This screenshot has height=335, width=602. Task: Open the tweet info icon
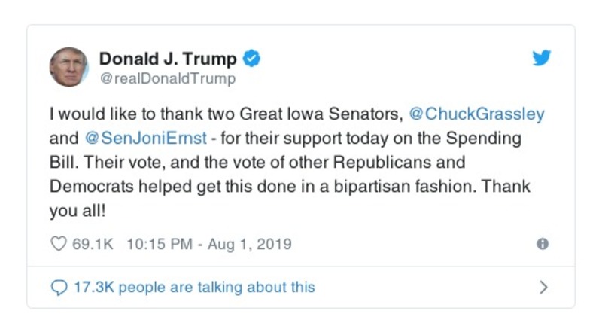(x=542, y=244)
